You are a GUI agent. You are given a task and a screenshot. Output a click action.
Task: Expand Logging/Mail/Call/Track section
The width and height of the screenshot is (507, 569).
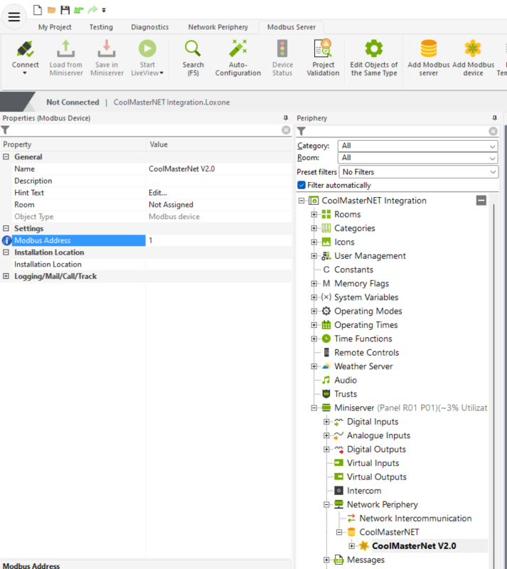tap(6, 276)
